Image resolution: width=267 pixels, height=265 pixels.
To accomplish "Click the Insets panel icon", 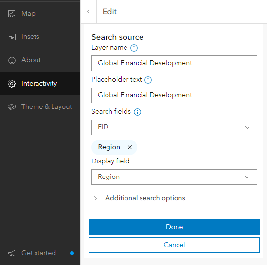I will coord(12,37).
